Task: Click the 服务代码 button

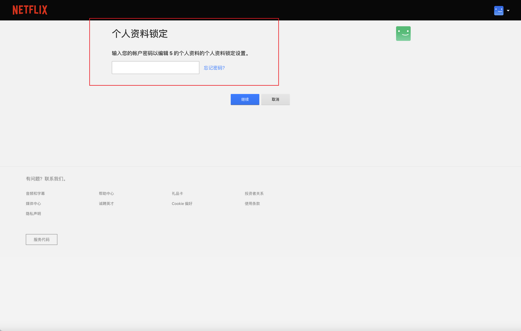Action: [42, 239]
